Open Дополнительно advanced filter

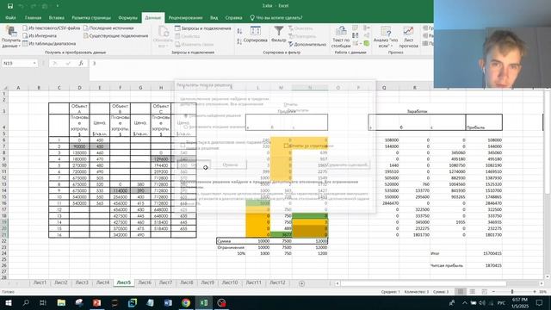click(307, 44)
